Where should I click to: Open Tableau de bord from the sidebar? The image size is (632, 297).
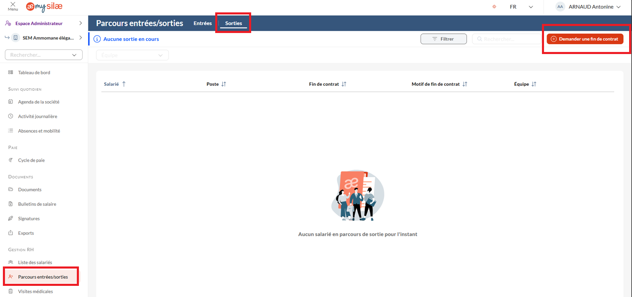pos(34,73)
